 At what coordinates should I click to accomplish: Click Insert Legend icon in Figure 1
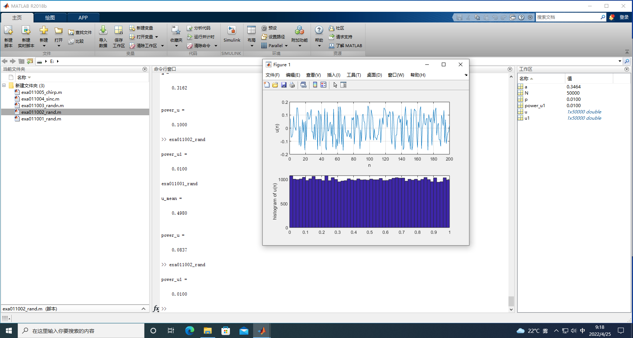(x=324, y=85)
